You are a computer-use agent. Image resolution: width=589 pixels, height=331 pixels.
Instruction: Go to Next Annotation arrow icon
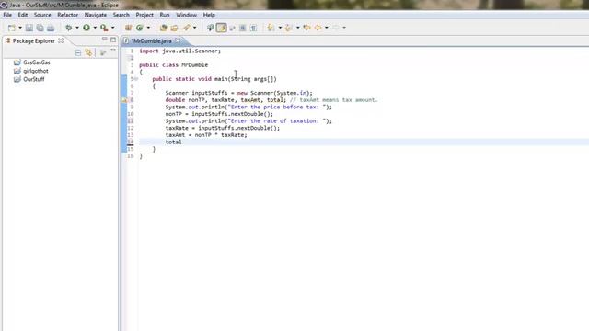(x=271, y=28)
